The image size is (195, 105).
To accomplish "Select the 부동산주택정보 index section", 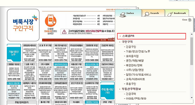I will (131, 89).
